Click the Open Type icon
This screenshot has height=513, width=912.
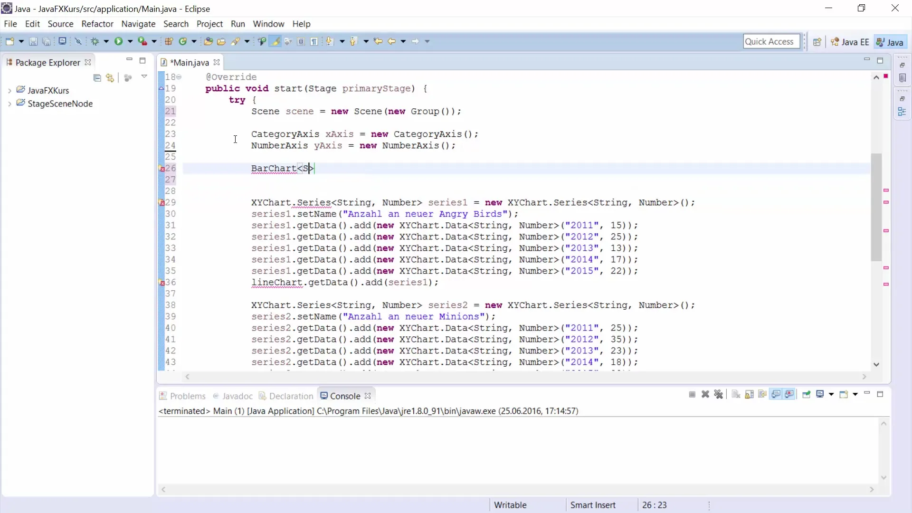point(208,41)
